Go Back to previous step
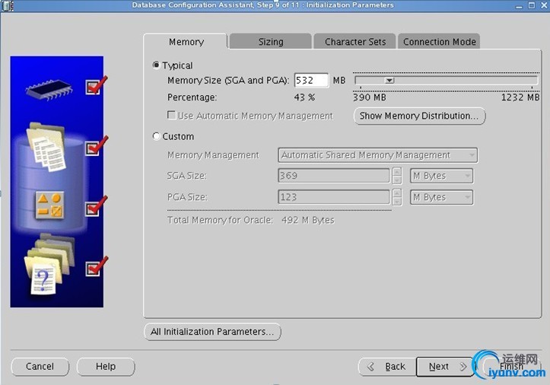 [387, 367]
